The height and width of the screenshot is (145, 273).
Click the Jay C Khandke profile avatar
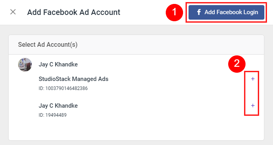pos(25,64)
